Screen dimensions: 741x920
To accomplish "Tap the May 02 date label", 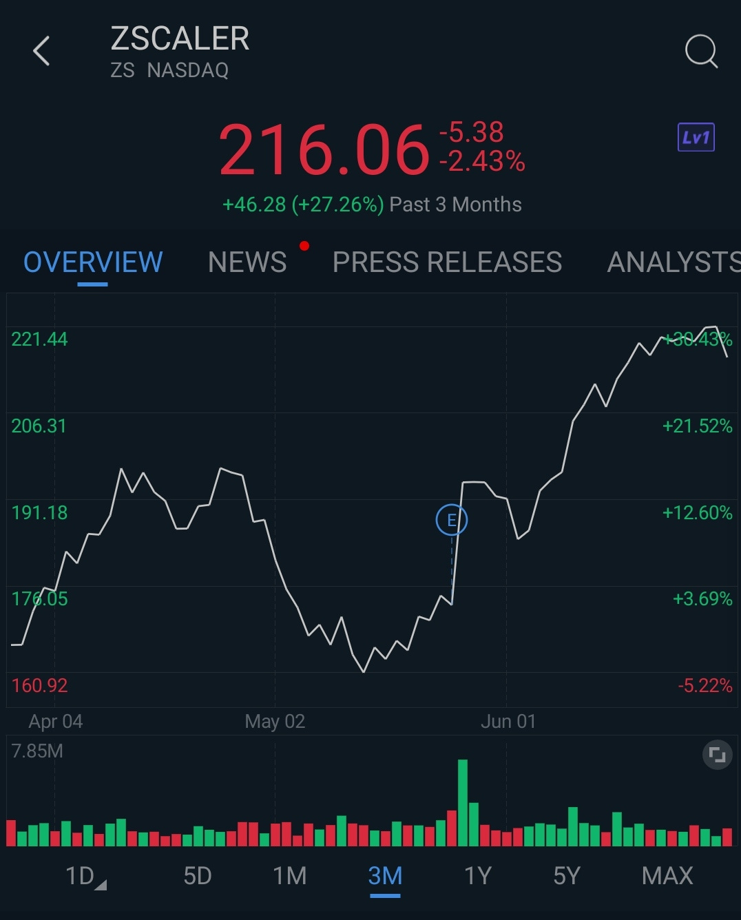I will click(275, 722).
